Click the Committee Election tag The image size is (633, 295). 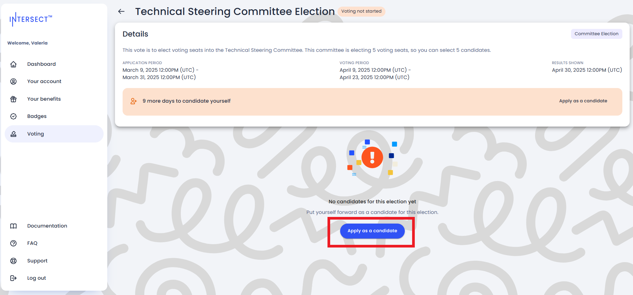click(596, 34)
